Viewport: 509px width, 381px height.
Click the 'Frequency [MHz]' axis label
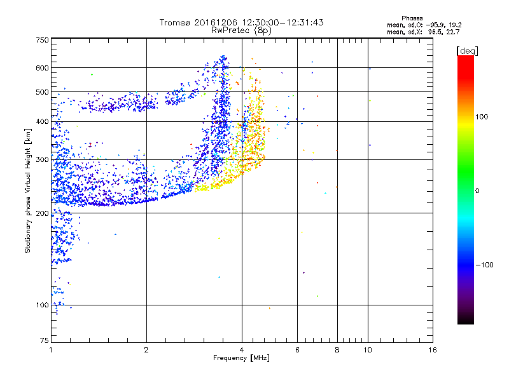241,358
